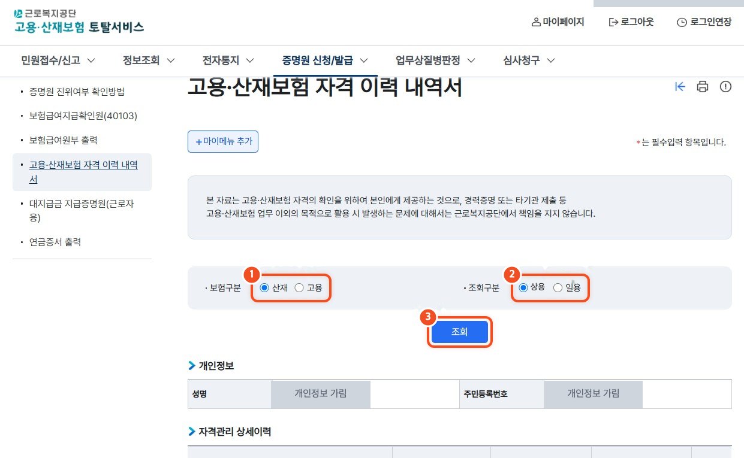Click the 성명 table header cell

coord(230,394)
